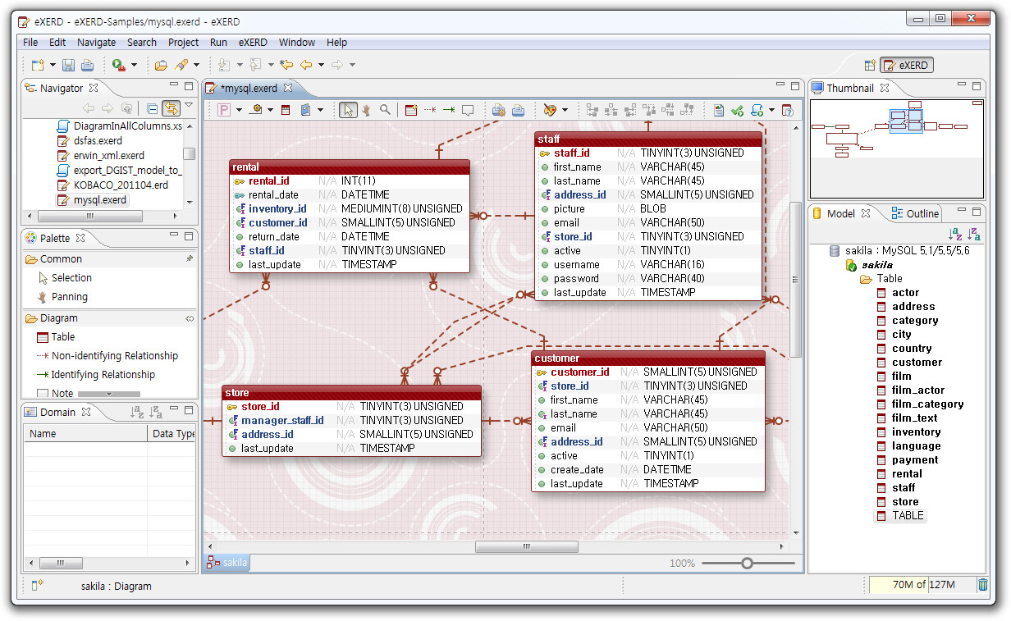This screenshot has height=621, width=1011.
Task: Click the eXERD perspective button
Action: click(x=907, y=66)
